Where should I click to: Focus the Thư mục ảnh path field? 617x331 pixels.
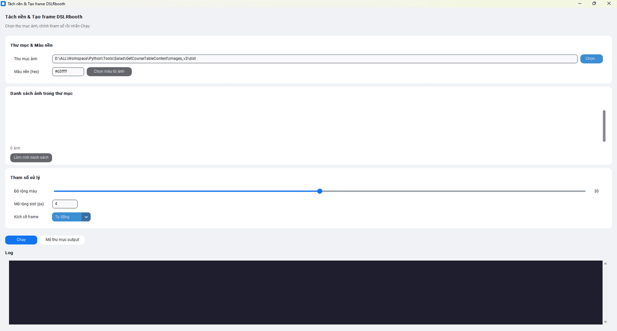(315, 59)
